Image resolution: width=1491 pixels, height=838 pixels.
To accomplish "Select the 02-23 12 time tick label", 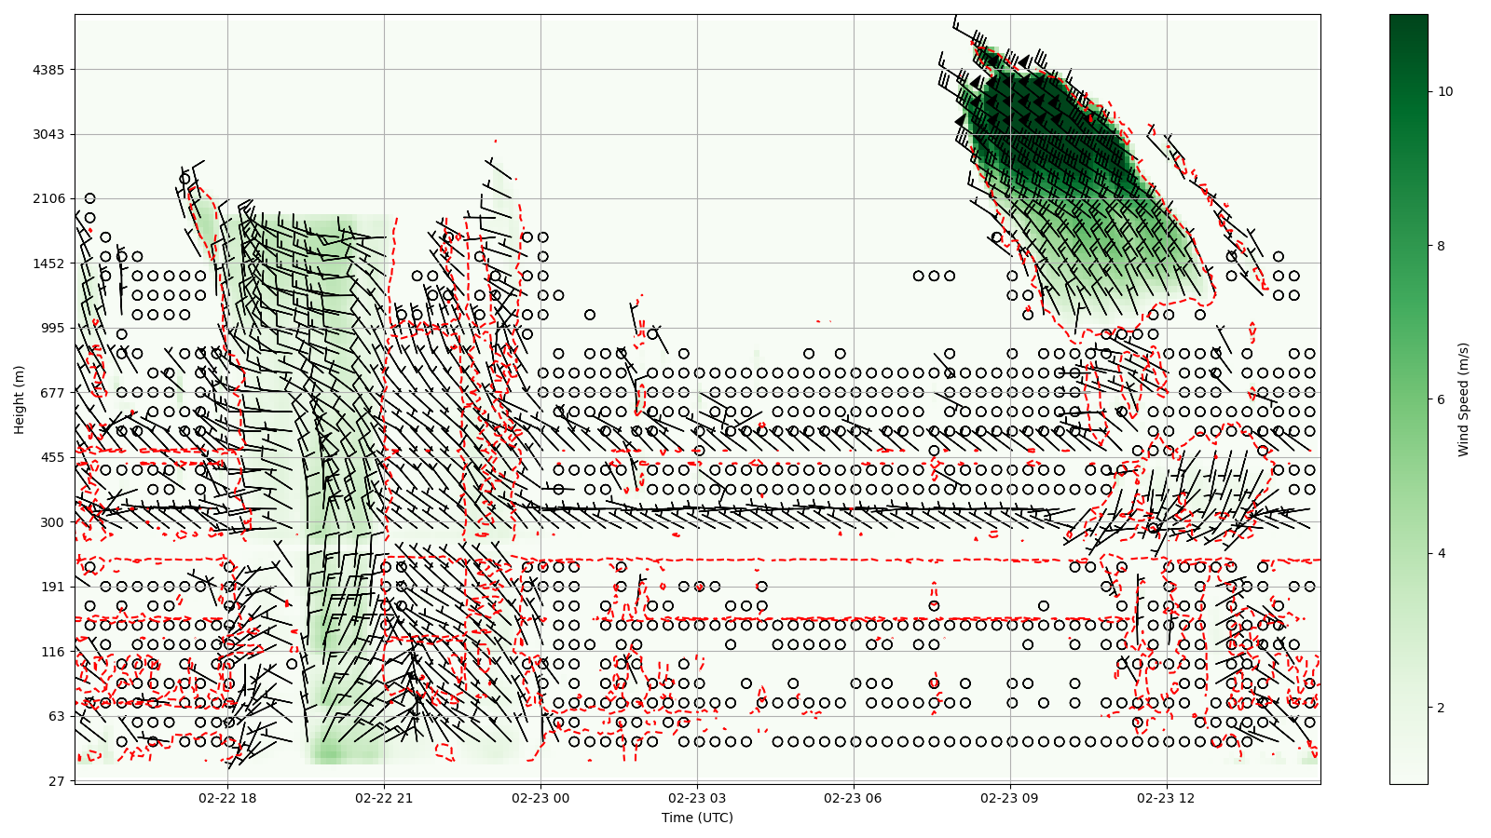I will pyautogui.click(x=1167, y=798).
